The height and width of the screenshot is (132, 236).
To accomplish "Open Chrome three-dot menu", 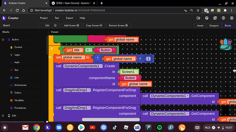I will coord(232,10).
